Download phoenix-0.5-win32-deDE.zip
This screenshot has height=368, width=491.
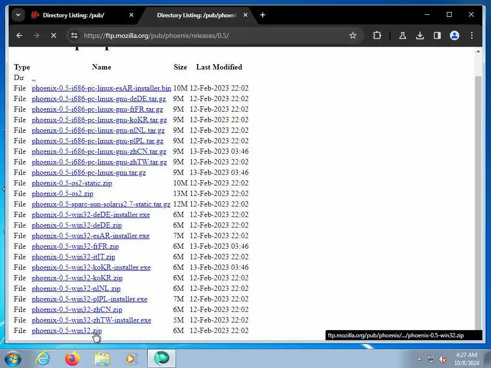77,225
